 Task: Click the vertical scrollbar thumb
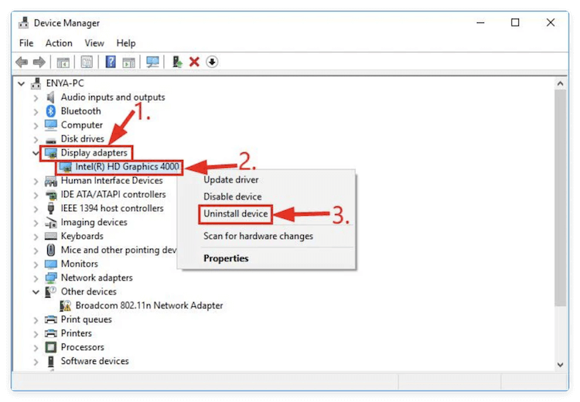pos(560,198)
